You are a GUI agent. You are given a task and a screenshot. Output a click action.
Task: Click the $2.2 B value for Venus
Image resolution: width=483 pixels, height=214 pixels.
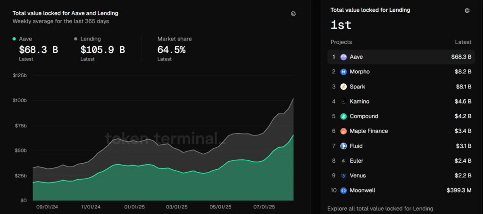[464, 175]
